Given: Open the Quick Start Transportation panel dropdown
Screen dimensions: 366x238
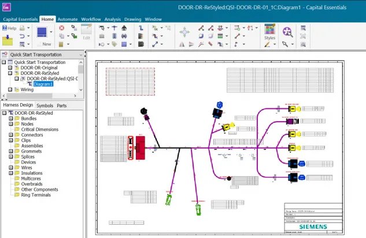Looking at the screenshot, I should pos(81,55).
